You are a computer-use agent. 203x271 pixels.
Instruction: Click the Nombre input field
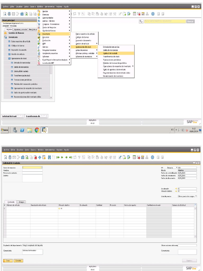click(33, 170)
